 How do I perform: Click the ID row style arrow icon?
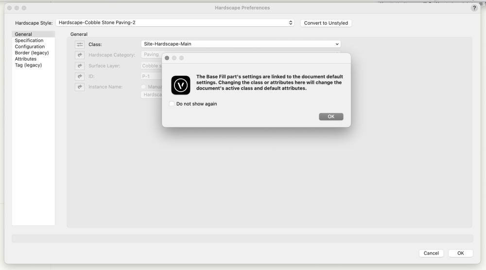coord(80,76)
